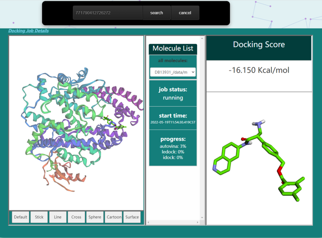Switch protein view to Surface style
This screenshot has width=322, height=238.
(x=132, y=217)
